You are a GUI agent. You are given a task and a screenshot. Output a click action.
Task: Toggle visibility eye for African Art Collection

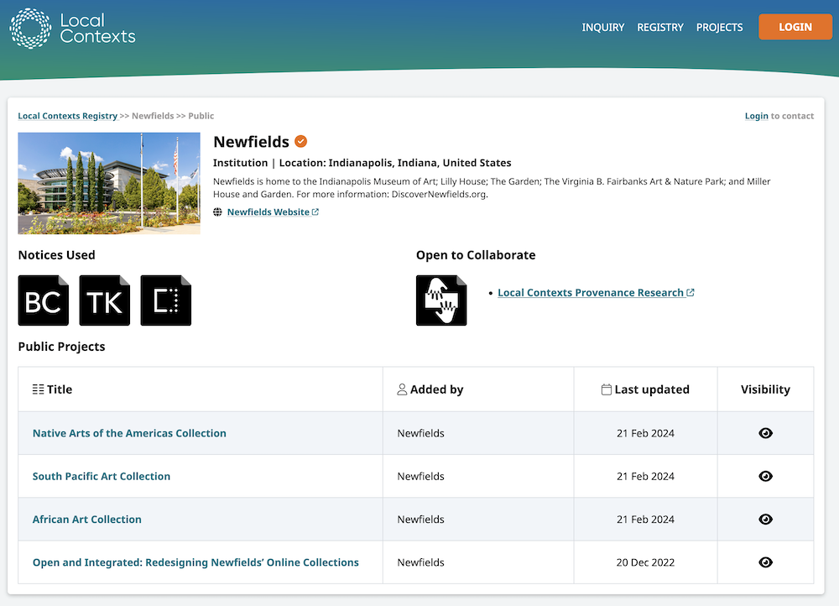click(x=765, y=520)
